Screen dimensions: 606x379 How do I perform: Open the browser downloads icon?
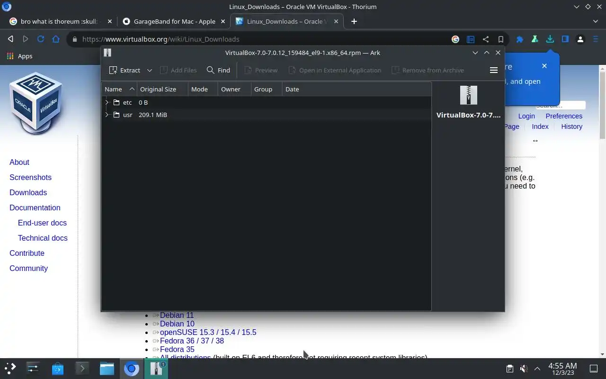point(550,39)
